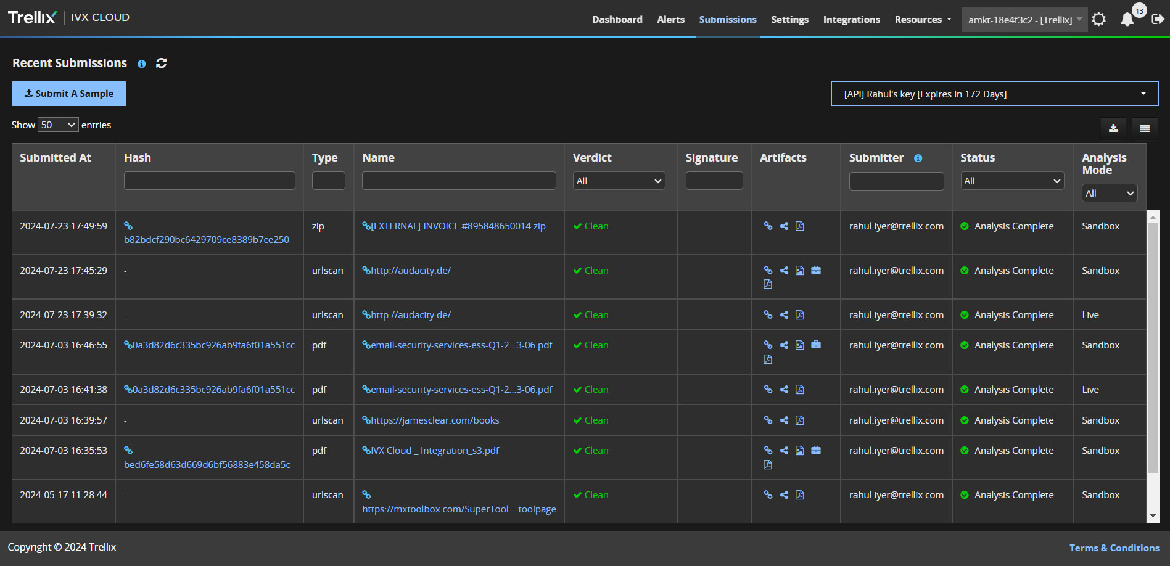
Task: Click share icon for INVOICE zip row
Action: (784, 226)
